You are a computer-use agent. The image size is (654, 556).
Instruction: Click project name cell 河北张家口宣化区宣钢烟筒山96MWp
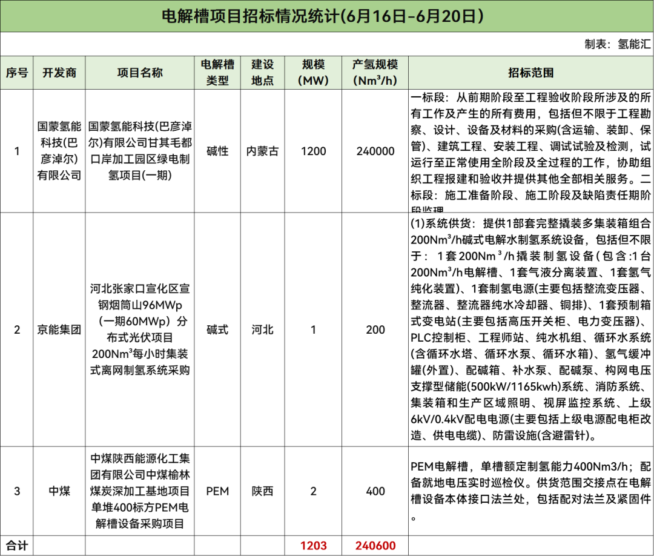140,329
